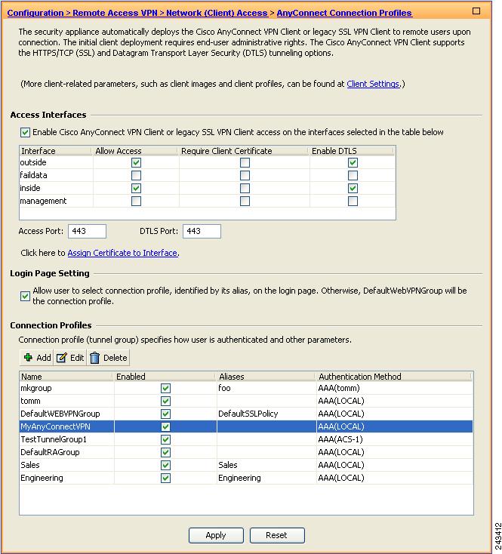Image resolution: width=502 pixels, height=554 pixels.
Task: Select the MyAnyConnectVPN profile name
Action: (x=55, y=426)
